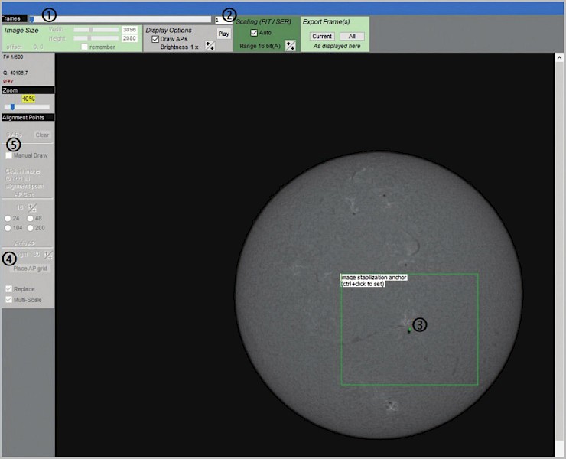Click the Place AP grid button
This screenshot has width=566, height=459.
coord(31,268)
